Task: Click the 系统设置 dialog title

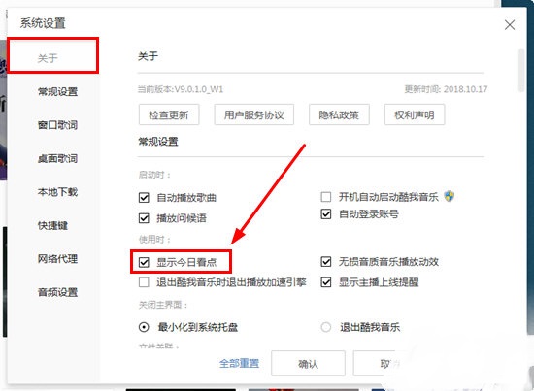Action: (x=43, y=23)
